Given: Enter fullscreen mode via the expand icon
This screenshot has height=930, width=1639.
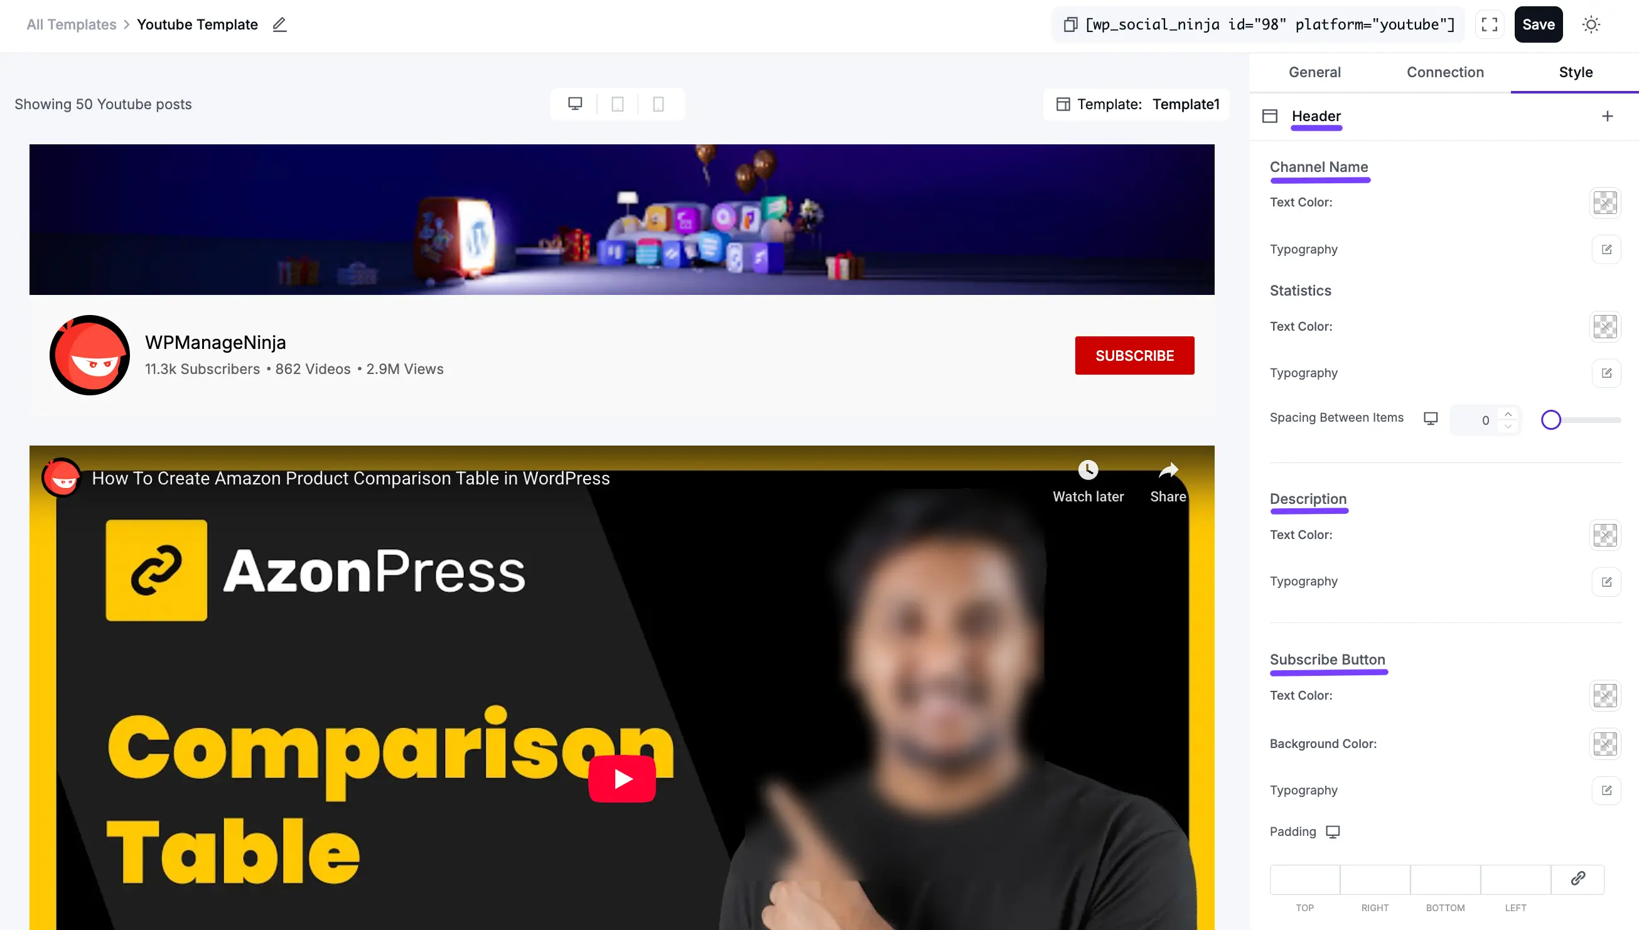Looking at the screenshot, I should [x=1489, y=24].
